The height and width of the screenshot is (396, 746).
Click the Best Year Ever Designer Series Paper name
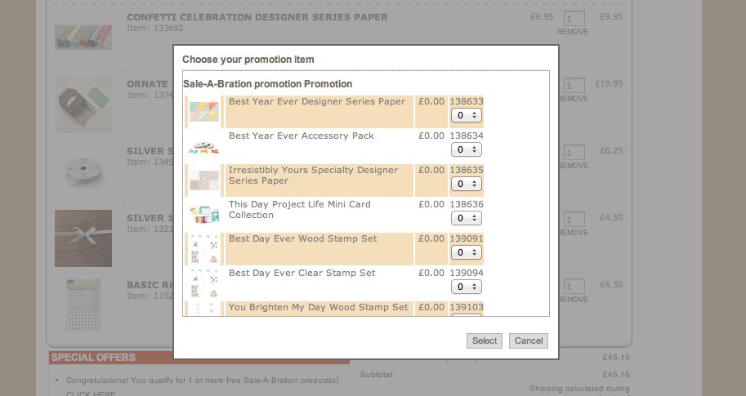tap(317, 102)
